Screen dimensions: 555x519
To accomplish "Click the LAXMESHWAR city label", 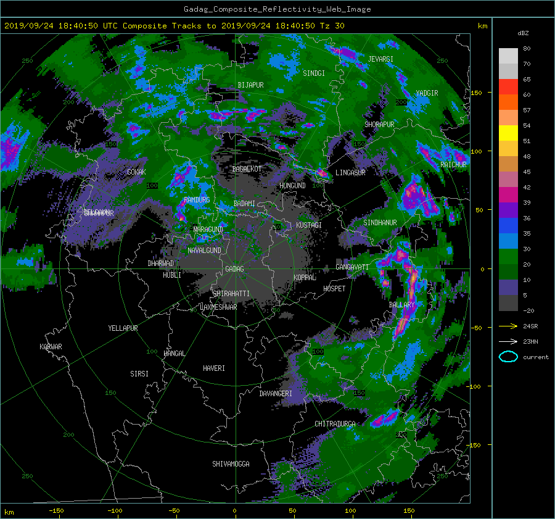I will coord(218,307).
